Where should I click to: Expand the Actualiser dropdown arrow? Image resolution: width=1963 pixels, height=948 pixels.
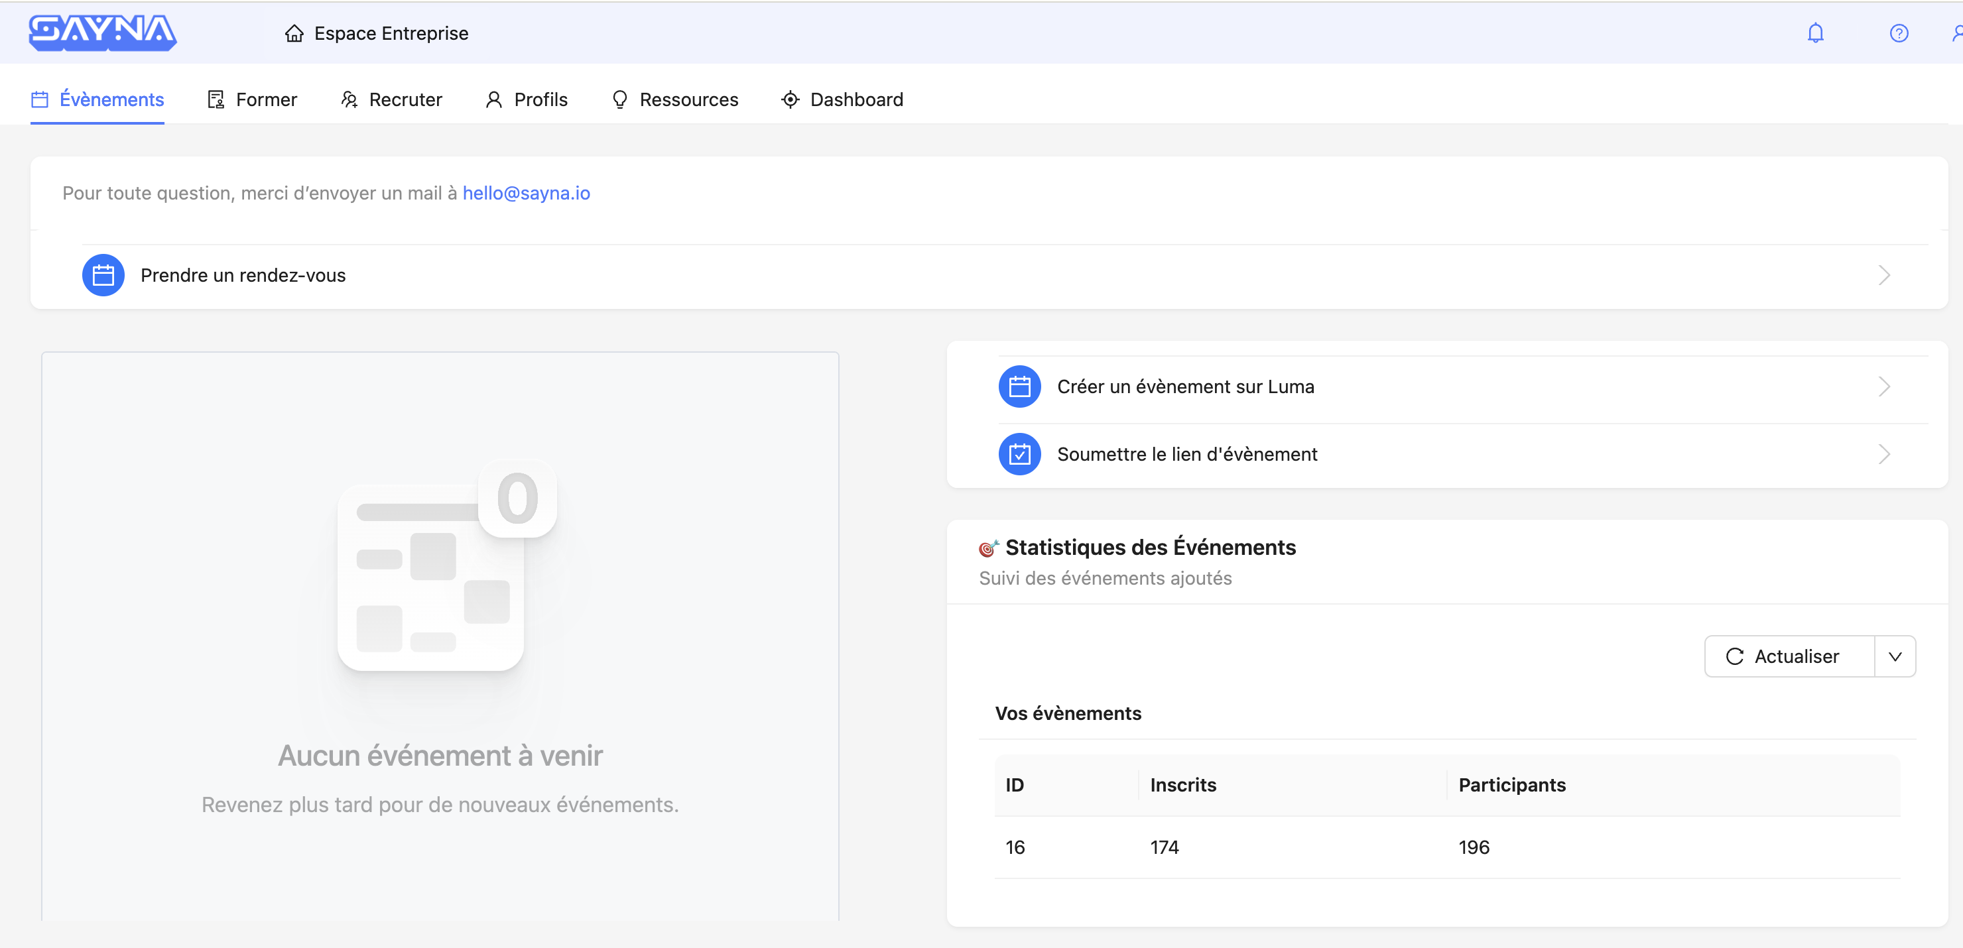1895,656
